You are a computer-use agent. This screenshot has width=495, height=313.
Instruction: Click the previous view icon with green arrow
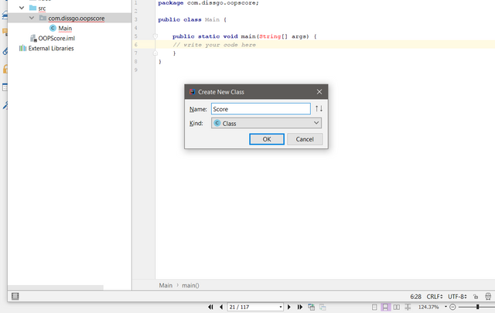(311, 307)
